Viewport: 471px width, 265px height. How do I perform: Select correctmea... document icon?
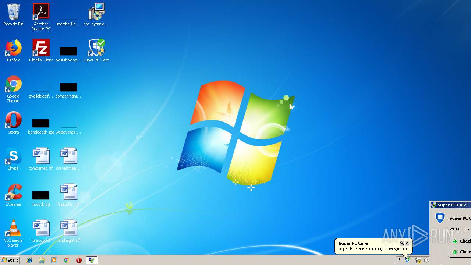tap(68, 159)
